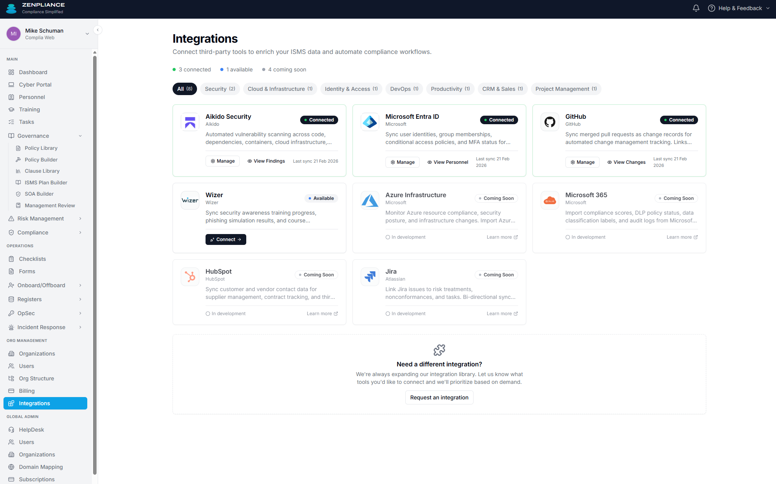Open the Dashboard from the sidebar
Viewport: 776px width, 484px height.
pyautogui.click(x=33, y=72)
